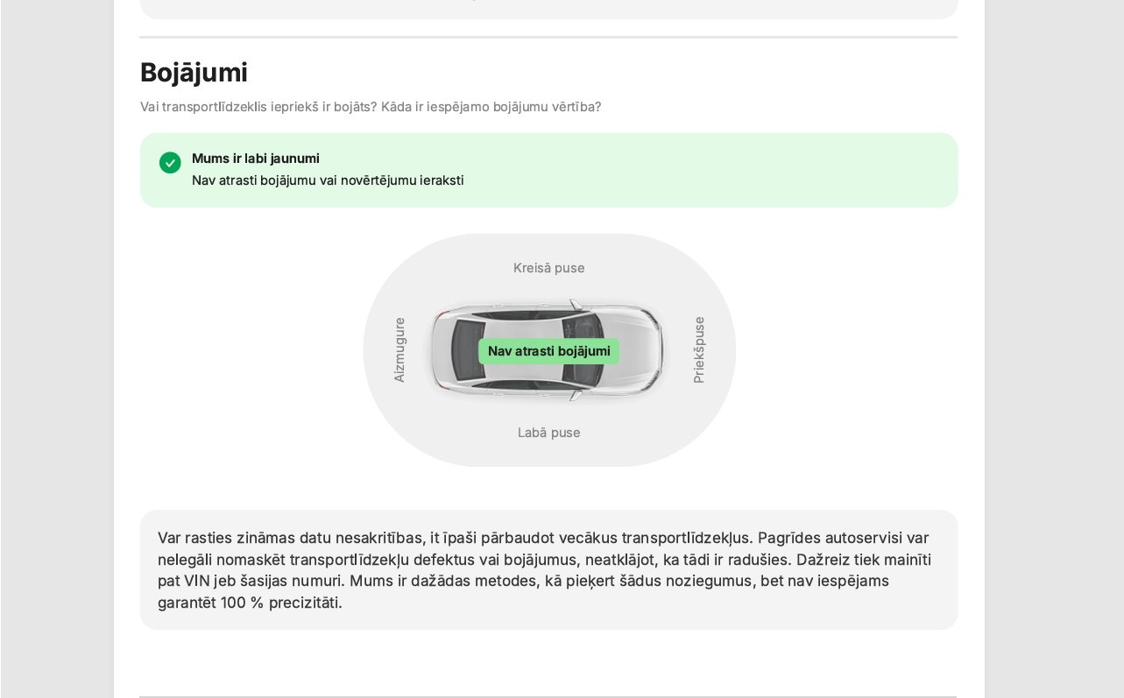Click the damage question subtitle under Bojājumi
This screenshot has height=698, width=1124.
click(x=371, y=107)
